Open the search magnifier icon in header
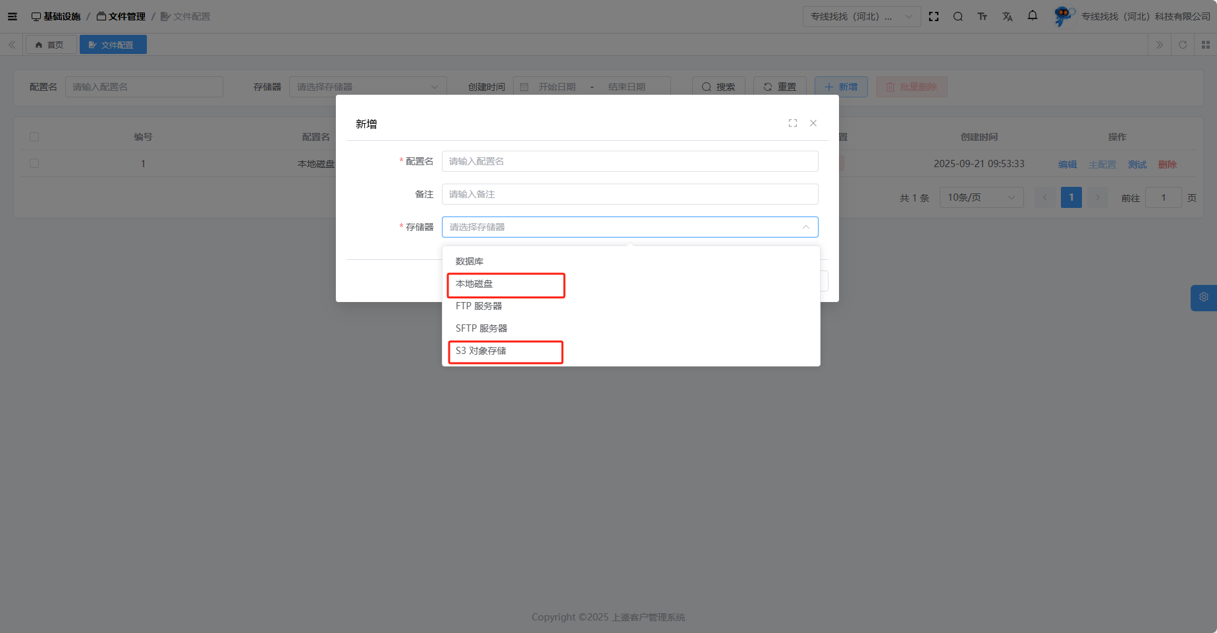The image size is (1217, 633). [x=958, y=16]
